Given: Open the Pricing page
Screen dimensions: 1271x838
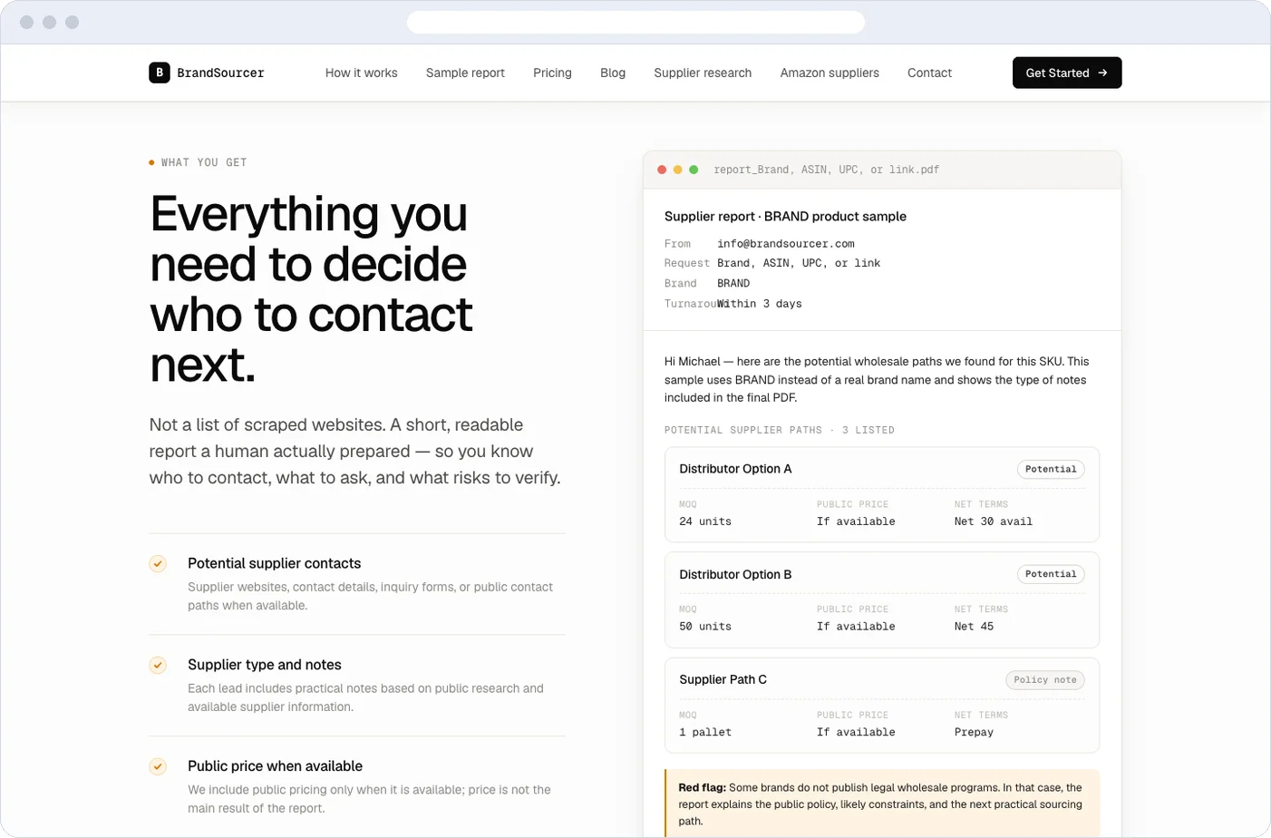Looking at the screenshot, I should pos(552,73).
